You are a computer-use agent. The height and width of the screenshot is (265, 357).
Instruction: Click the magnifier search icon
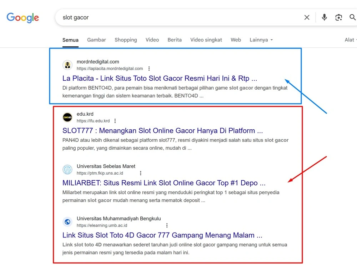coord(352,17)
